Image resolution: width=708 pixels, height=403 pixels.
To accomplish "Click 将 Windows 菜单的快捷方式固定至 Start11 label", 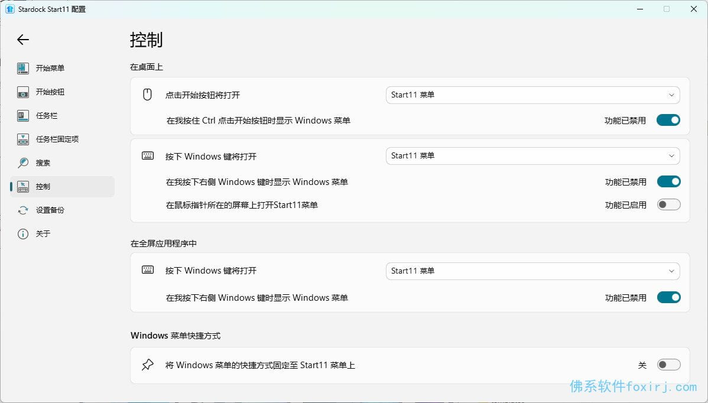I will [260, 365].
